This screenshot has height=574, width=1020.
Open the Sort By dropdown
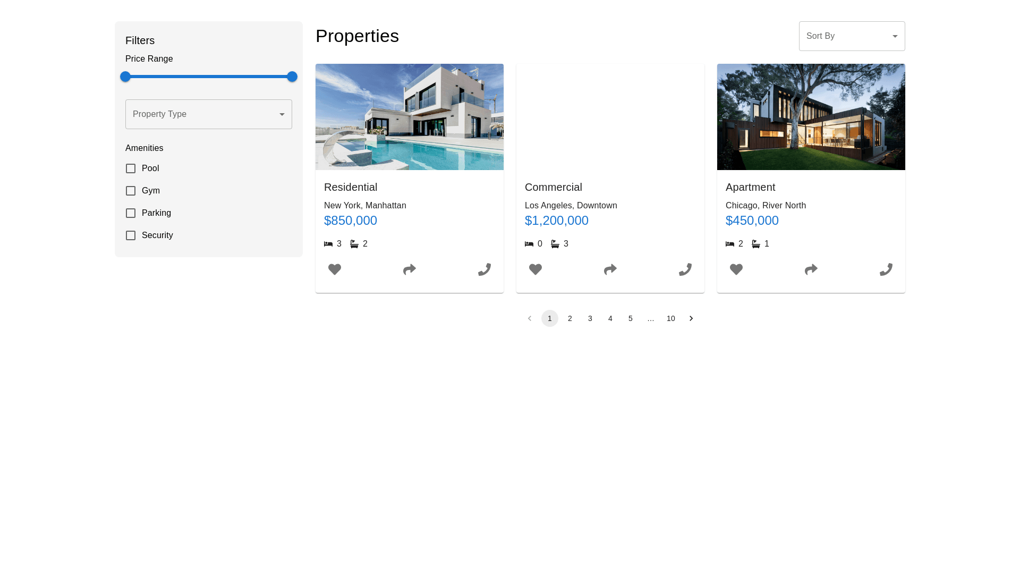click(852, 36)
